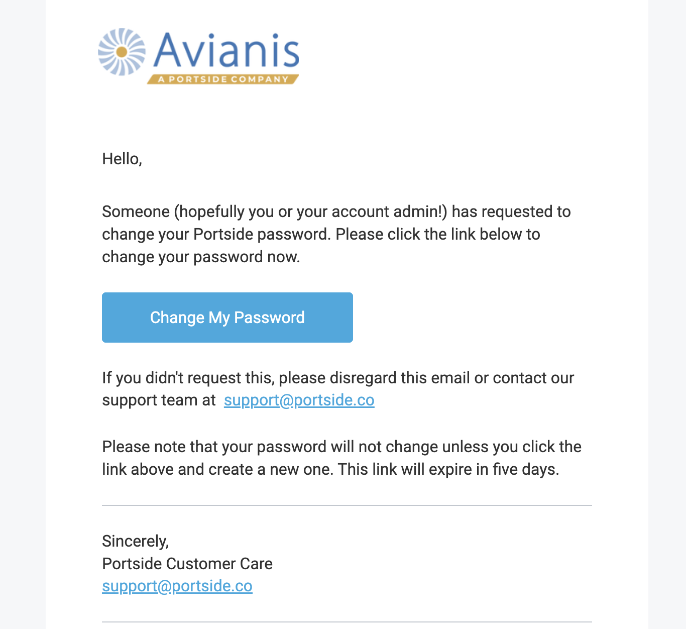Open support@portside.co link under Portside Customer Care
686x629 pixels.
[177, 586]
